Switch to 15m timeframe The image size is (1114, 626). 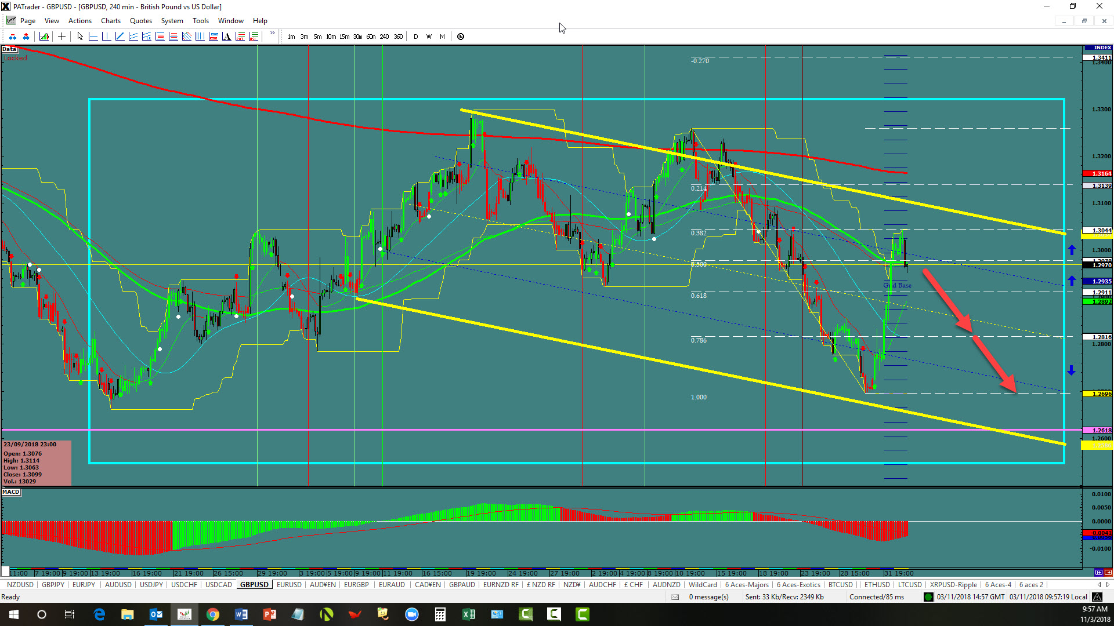pyautogui.click(x=344, y=37)
